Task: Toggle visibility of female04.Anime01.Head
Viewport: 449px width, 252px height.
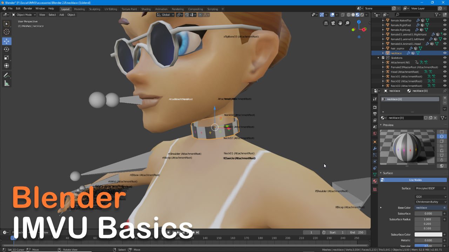Action: point(445,44)
